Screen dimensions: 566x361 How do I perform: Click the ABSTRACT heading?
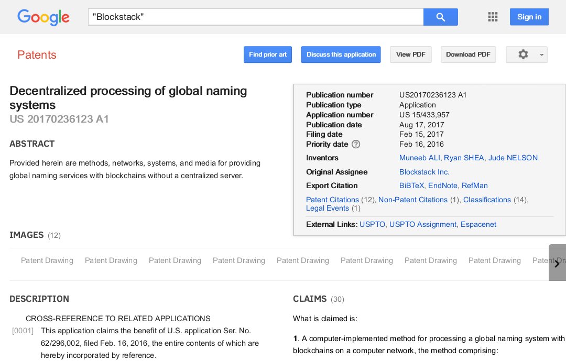[32, 144]
